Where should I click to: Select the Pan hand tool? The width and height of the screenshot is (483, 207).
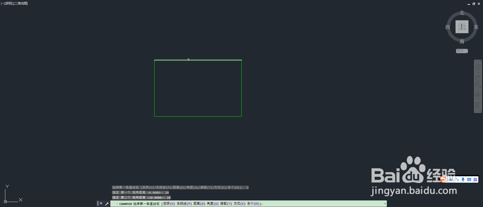[478, 77]
